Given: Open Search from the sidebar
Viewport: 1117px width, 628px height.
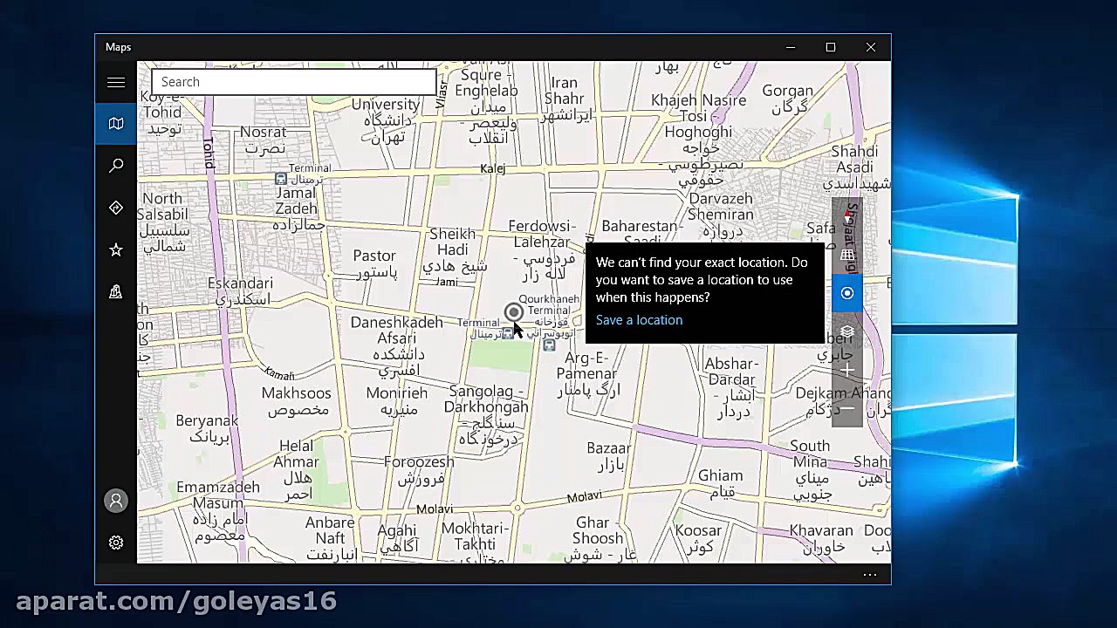Looking at the screenshot, I should pyautogui.click(x=116, y=166).
